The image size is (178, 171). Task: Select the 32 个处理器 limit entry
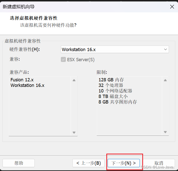pos(111,85)
